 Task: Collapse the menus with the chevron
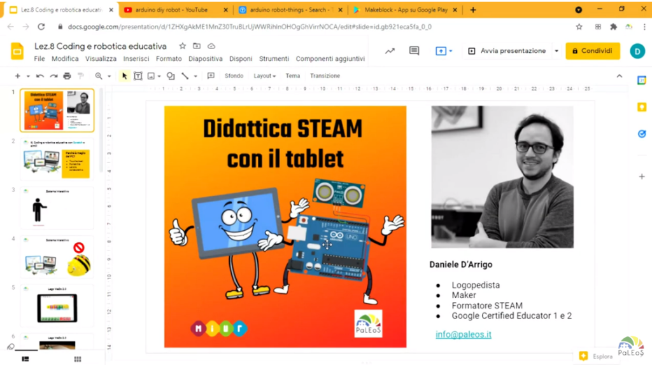pos(619,76)
